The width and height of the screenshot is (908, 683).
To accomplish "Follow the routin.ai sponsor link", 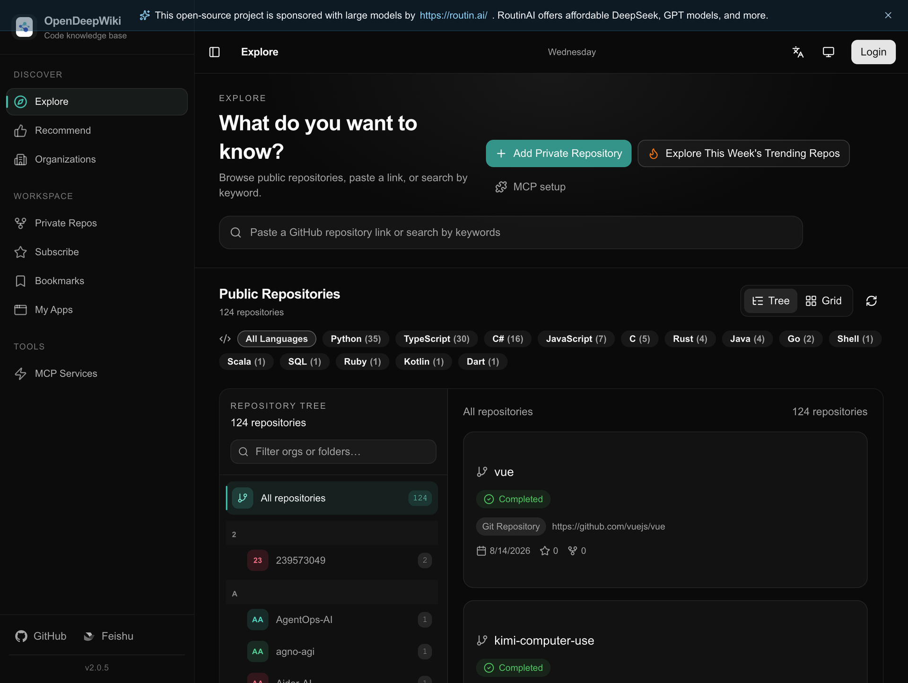I will click(454, 15).
